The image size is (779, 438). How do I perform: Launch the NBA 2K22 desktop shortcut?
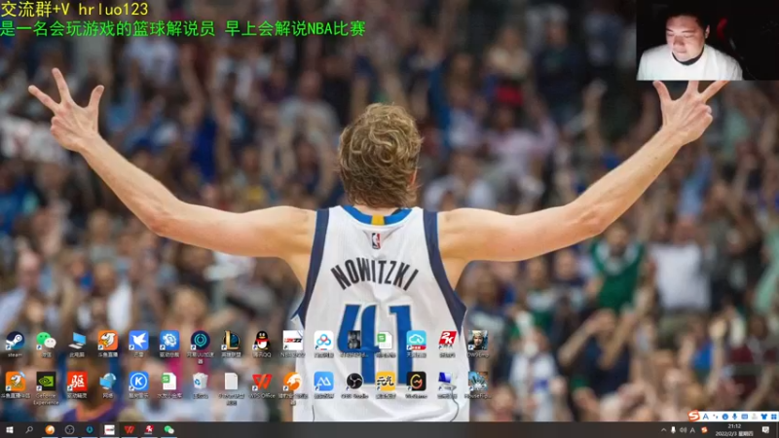[x=293, y=344]
